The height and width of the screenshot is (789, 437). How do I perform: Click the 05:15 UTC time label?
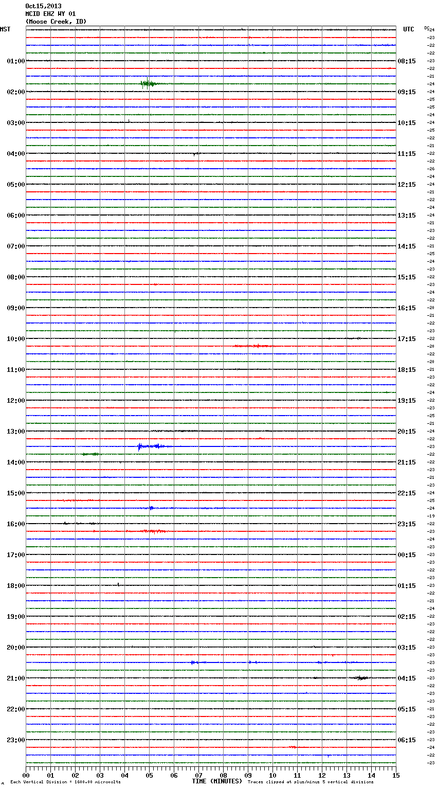407,709
